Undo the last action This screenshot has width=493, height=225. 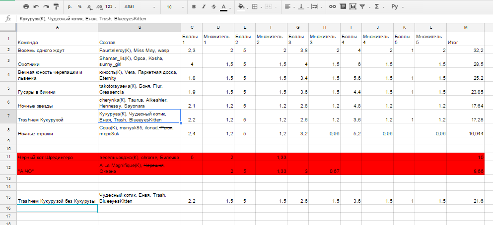(35, 7)
